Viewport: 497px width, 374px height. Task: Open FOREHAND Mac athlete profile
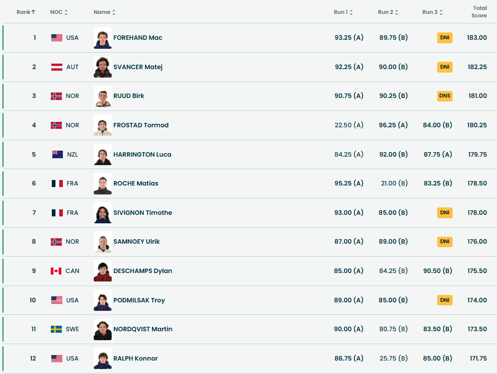click(138, 38)
